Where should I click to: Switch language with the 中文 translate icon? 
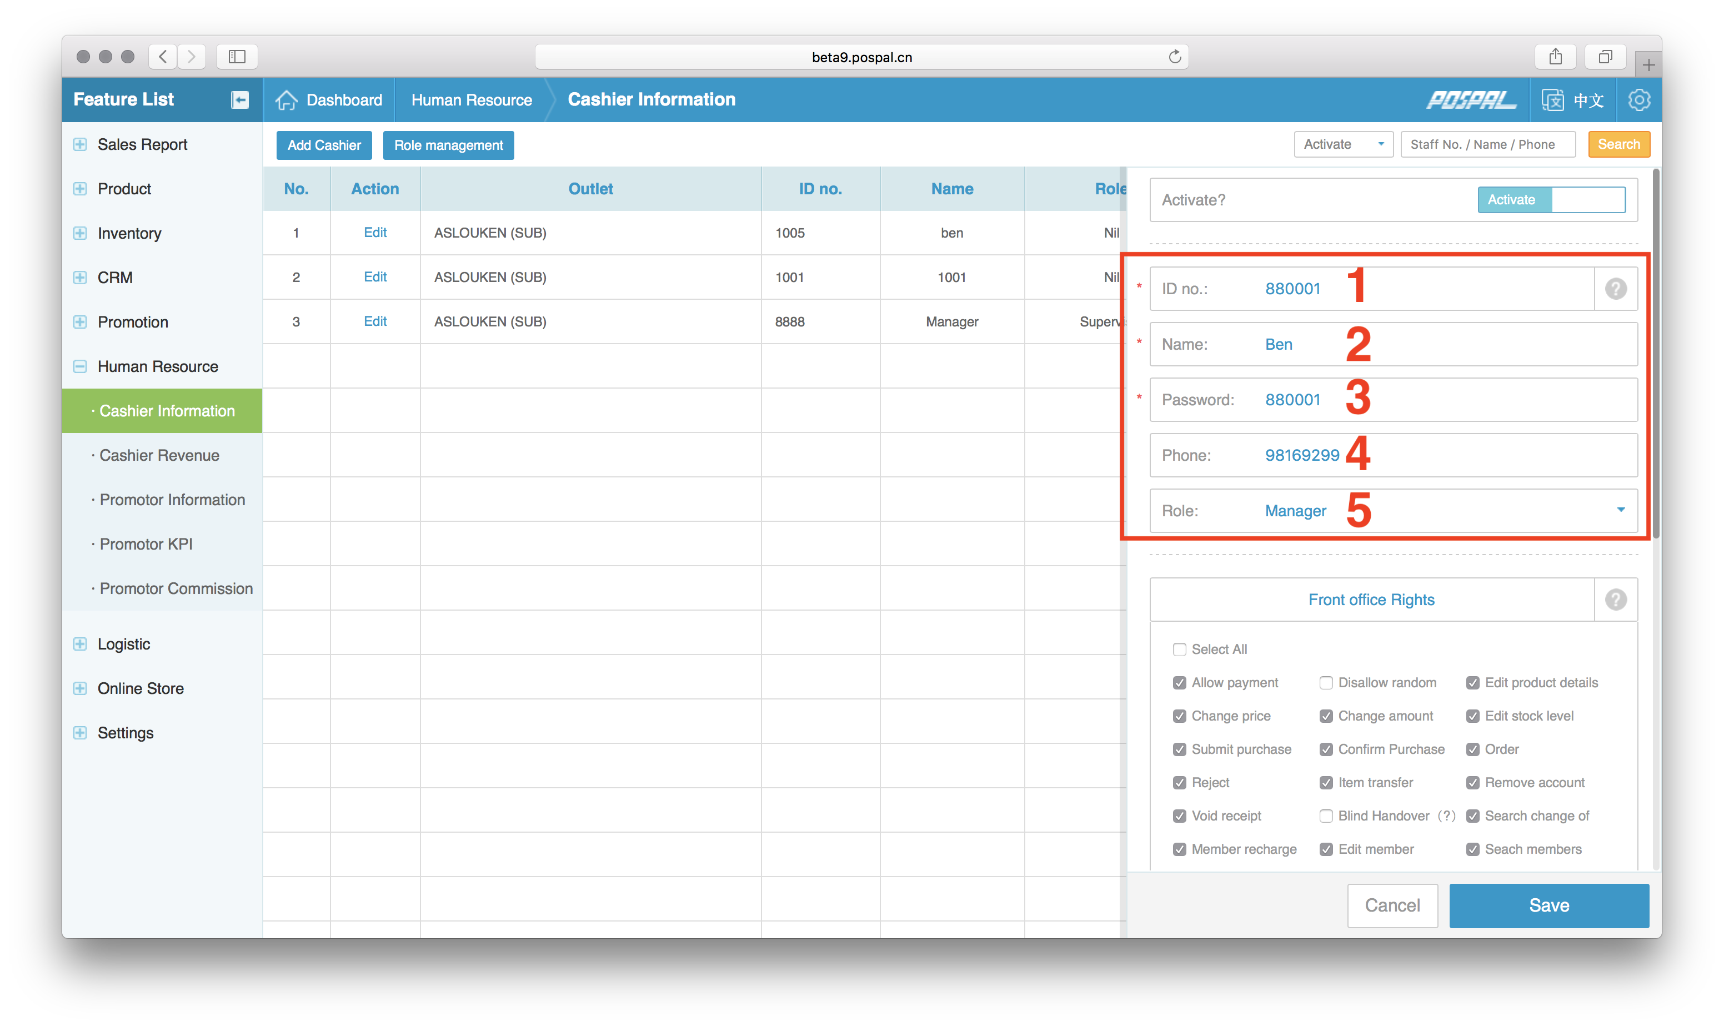tap(1553, 100)
